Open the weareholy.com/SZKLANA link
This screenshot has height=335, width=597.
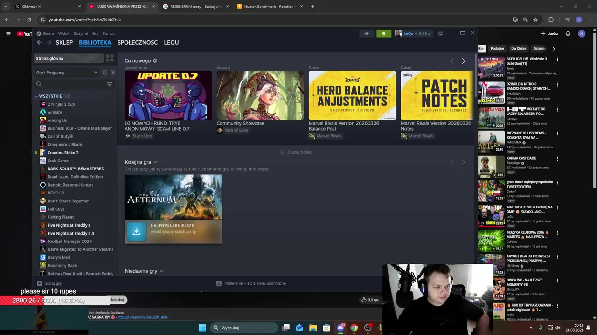pos(142,317)
